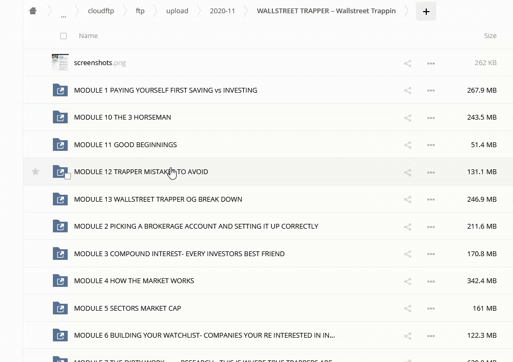Open MODULE 4 HOW THE MARKET WORKS name
The width and height of the screenshot is (513, 362).
tap(134, 281)
